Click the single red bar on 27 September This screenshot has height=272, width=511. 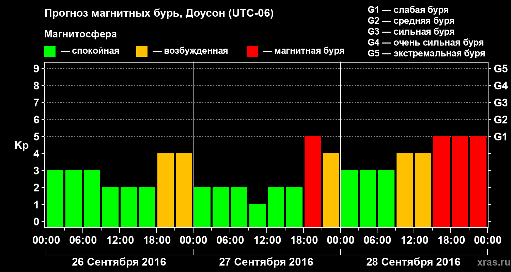tap(313, 182)
